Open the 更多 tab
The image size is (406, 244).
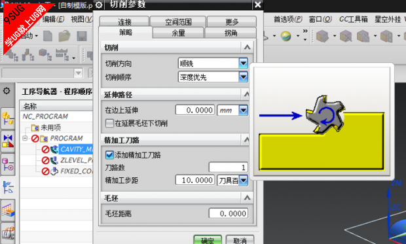click(232, 22)
